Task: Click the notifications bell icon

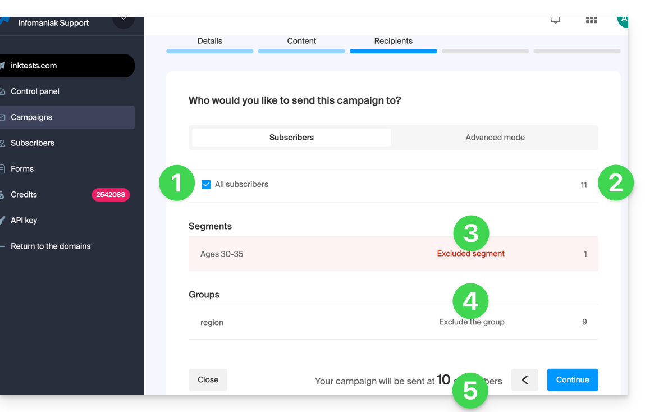Action: pos(555,20)
